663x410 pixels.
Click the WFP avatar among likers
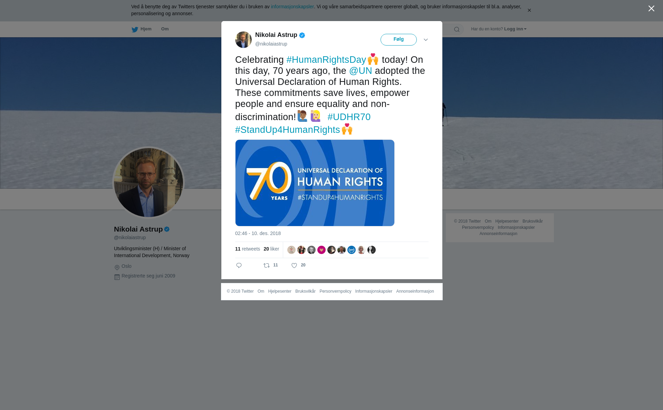(x=352, y=250)
